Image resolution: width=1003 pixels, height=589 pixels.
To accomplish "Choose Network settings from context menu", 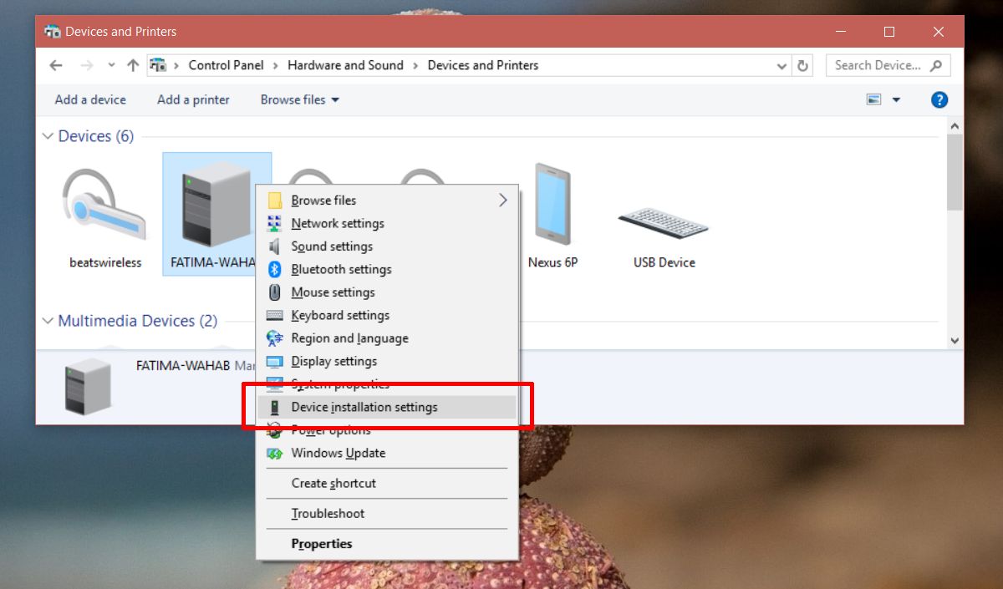I will pyautogui.click(x=386, y=223).
